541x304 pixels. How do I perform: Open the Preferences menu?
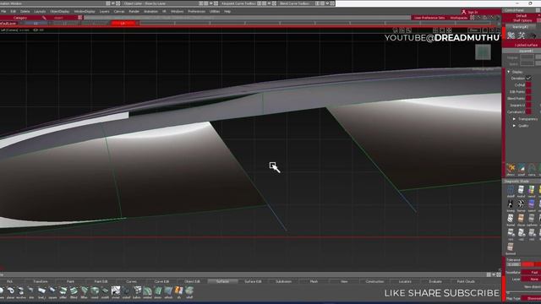pyautogui.click(x=197, y=11)
